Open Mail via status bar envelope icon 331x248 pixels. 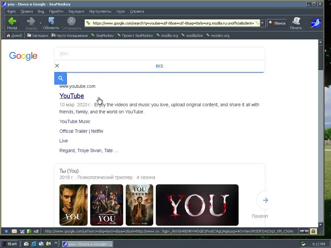pyautogui.click(x=14, y=231)
